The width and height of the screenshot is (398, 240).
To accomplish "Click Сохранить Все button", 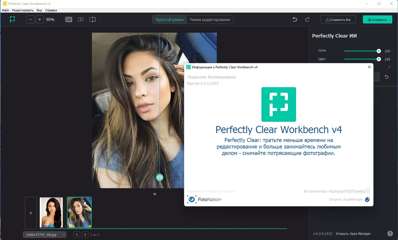I will [x=338, y=19].
